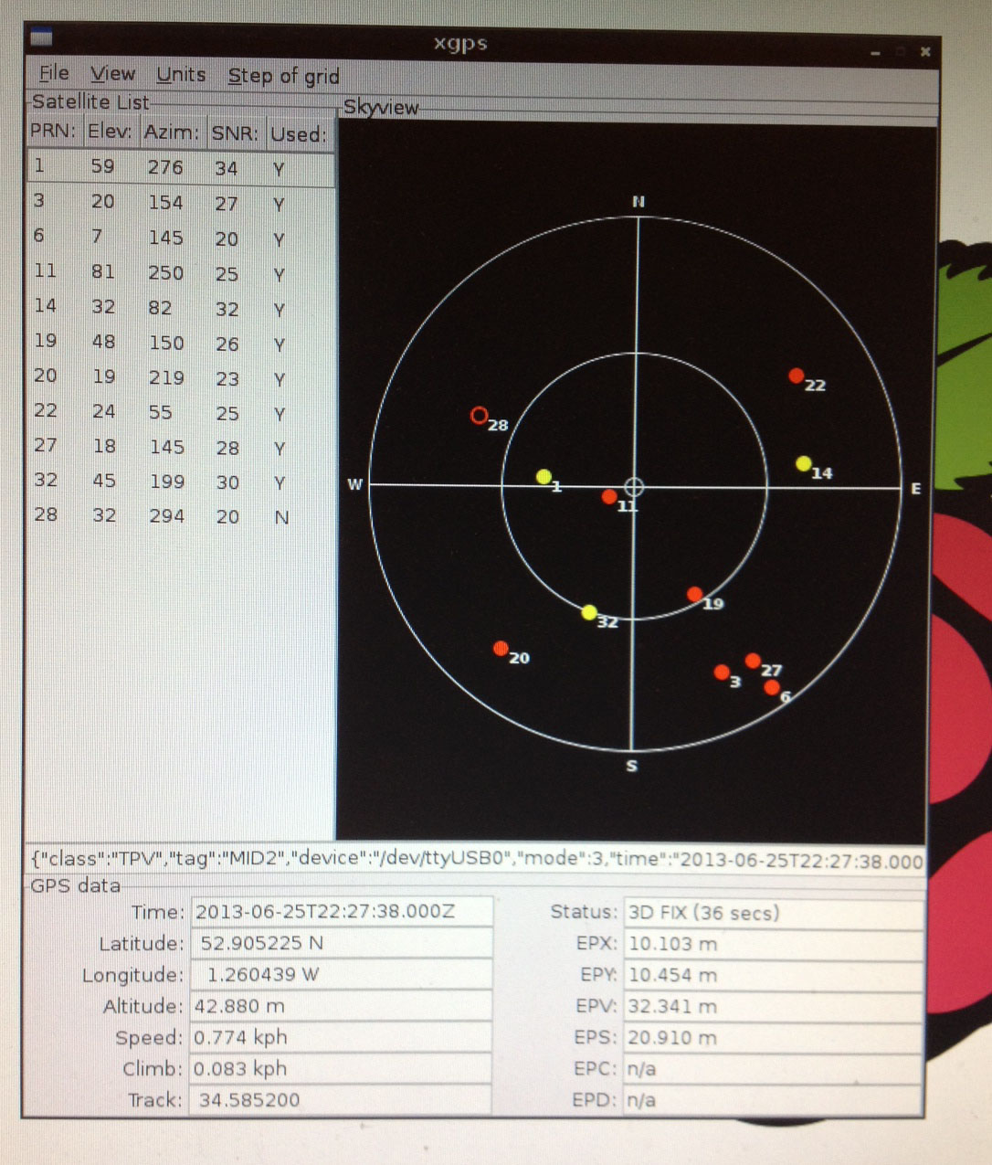Click red satellite 20 marker in skyview
Screen dimensions: 992x1165
pyautogui.click(x=501, y=649)
